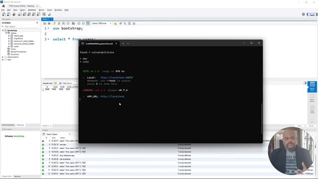This screenshot has height=179, width=318.
Task: Click the commit transaction icon
Action: click(79, 23)
